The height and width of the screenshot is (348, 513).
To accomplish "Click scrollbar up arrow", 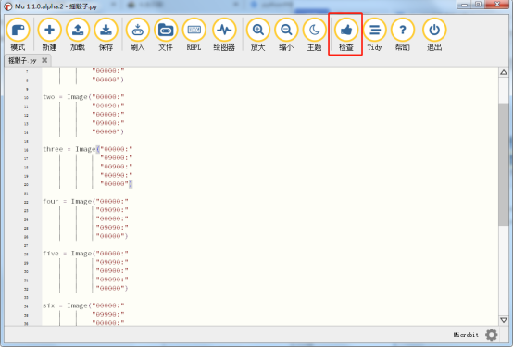I will tap(504, 72).
